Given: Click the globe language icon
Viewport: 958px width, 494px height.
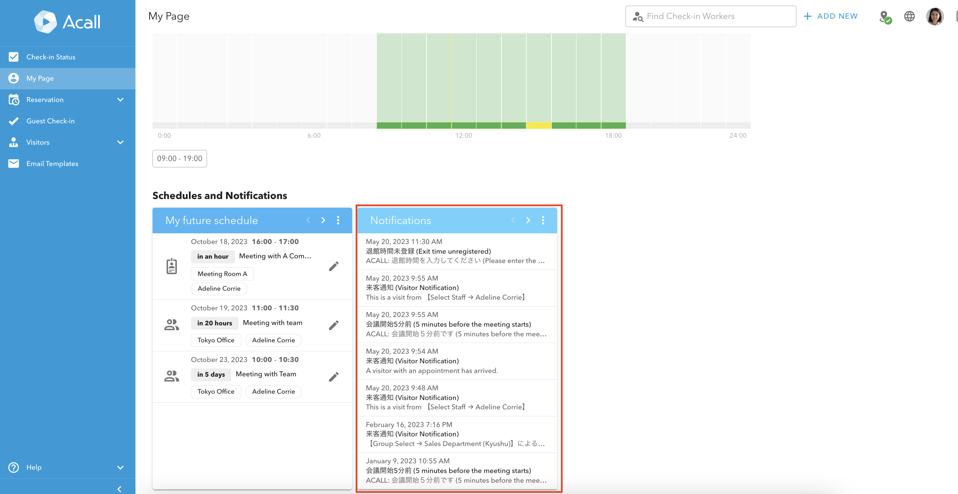Looking at the screenshot, I should pyautogui.click(x=909, y=16).
